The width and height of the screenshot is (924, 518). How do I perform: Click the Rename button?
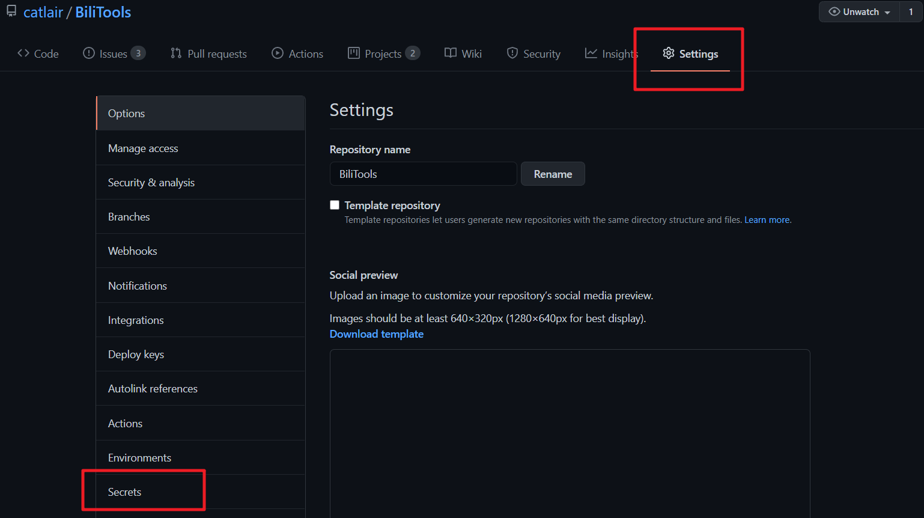point(553,174)
